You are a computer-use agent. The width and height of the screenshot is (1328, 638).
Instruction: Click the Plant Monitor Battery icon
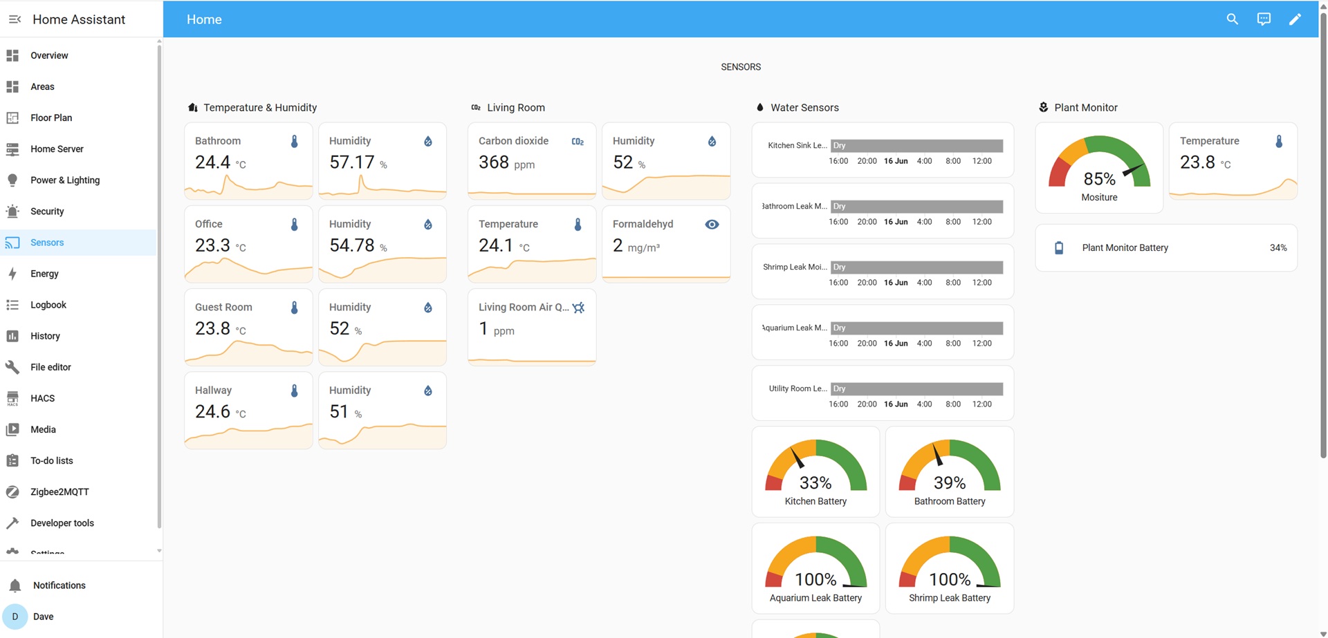point(1059,247)
